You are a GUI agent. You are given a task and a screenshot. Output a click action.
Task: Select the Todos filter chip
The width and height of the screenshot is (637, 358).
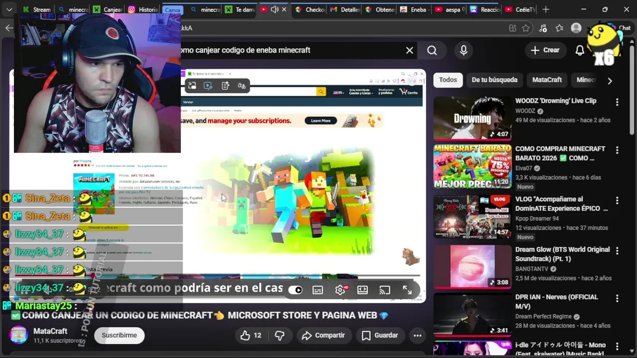coord(448,80)
